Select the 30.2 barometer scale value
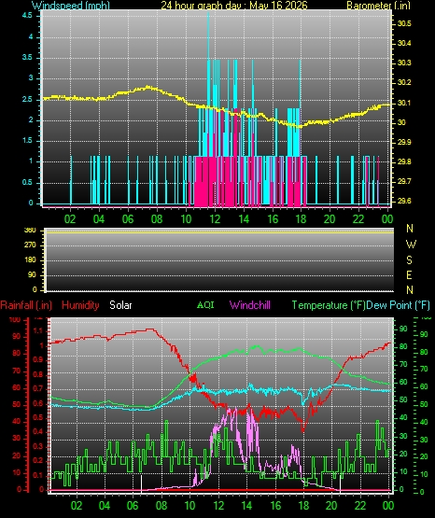This screenshot has height=518, width=435. coord(404,82)
